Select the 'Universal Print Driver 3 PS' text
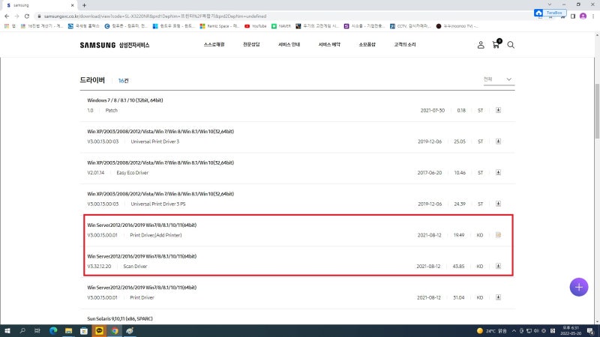The width and height of the screenshot is (600, 337). (x=158, y=204)
